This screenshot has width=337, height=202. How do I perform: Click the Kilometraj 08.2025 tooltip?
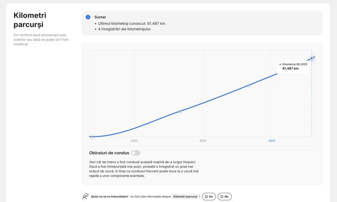(293, 66)
